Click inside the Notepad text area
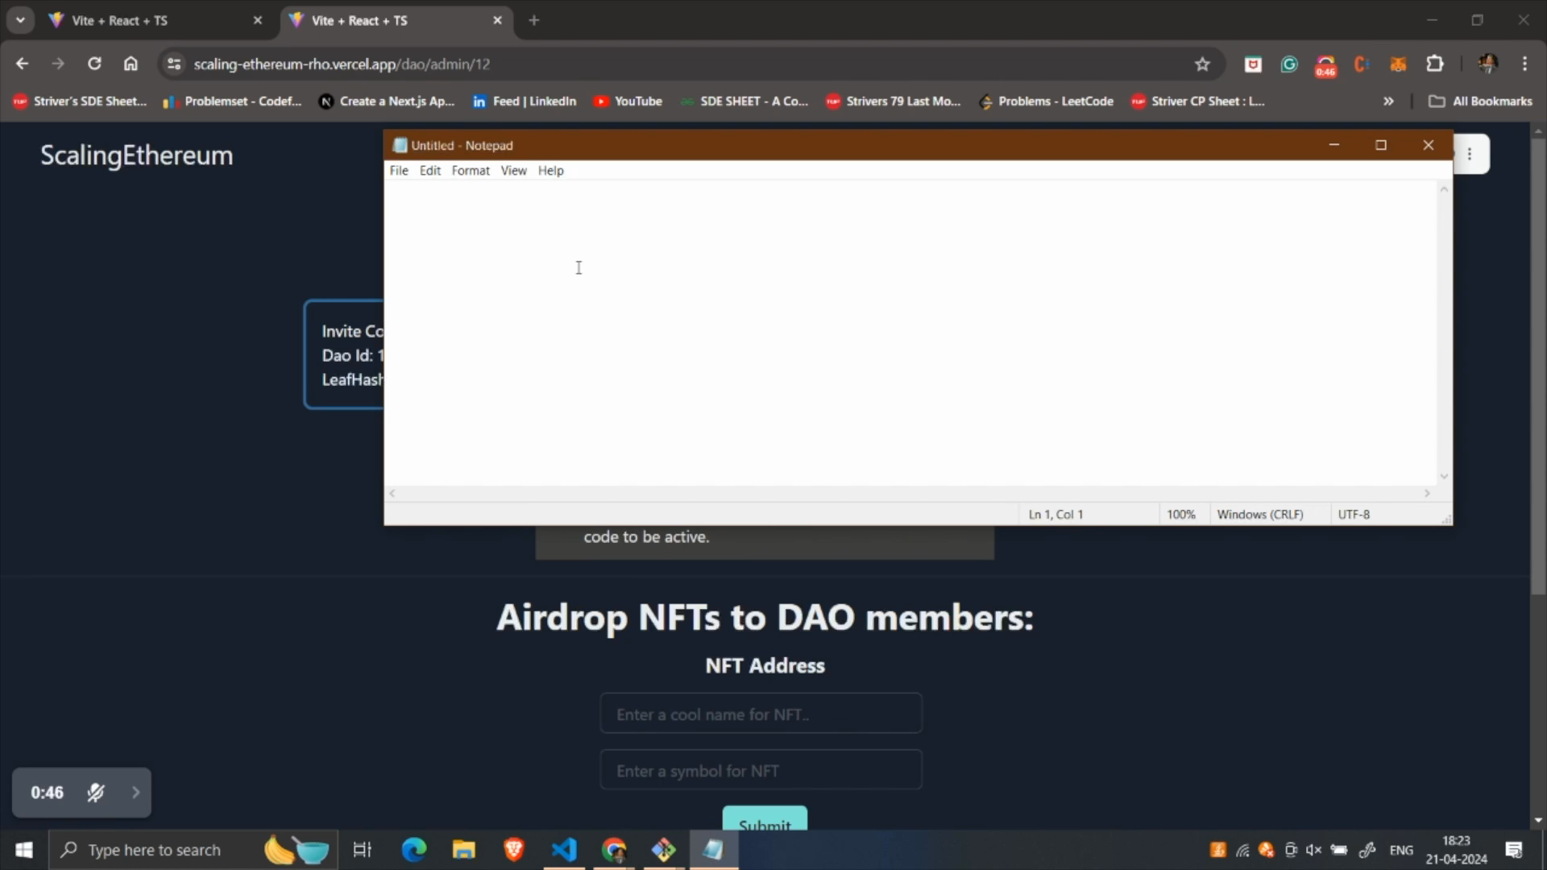The width and height of the screenshot is (1547, 870). (910, 333)
